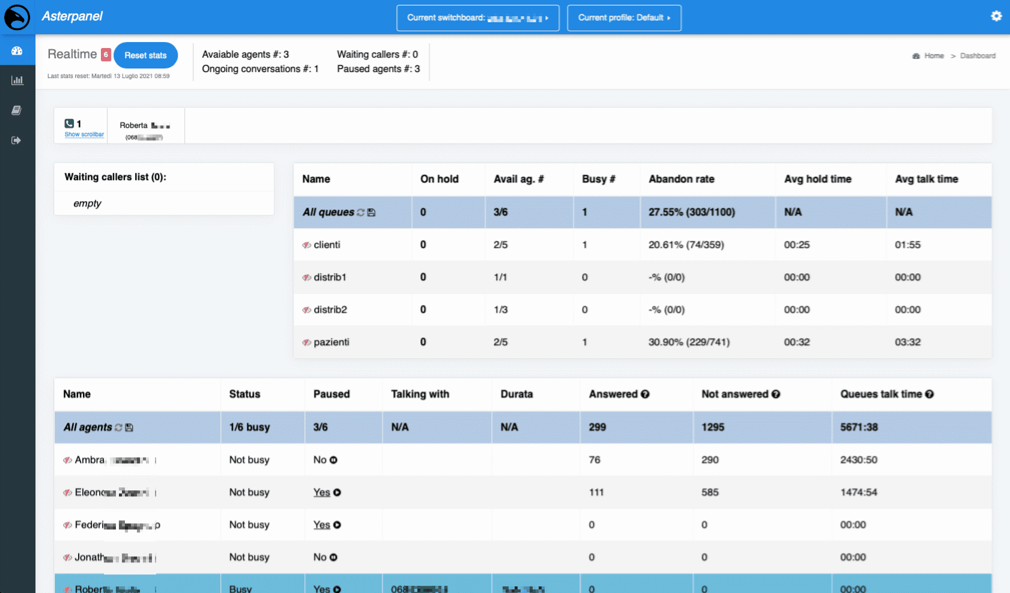Click the Asterpanel eagle logo
This screenshot has width=1010, height=593.
(17, 17)
